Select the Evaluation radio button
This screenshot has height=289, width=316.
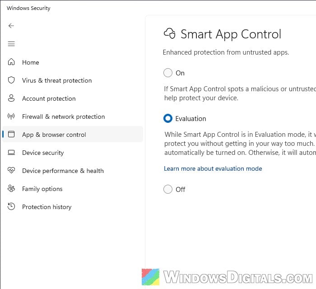click(x=168, y=118)
